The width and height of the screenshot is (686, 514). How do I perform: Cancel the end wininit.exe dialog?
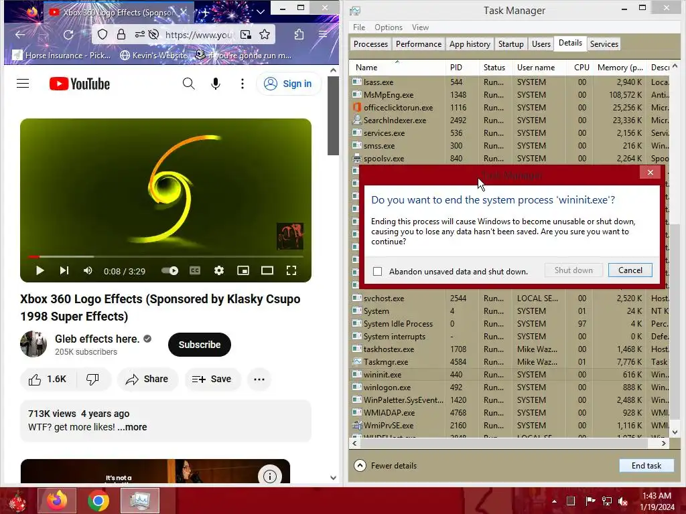coord(630,270)
